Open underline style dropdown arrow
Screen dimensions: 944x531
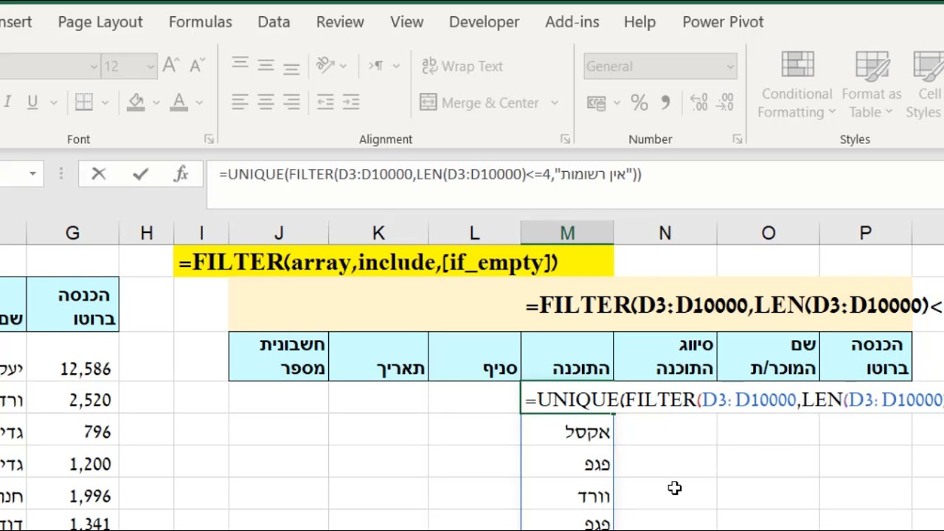[x=53, y=103]
